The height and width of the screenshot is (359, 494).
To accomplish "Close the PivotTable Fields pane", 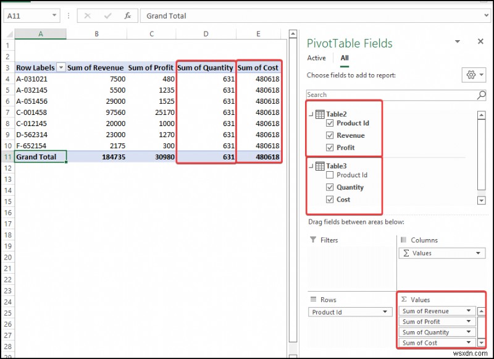I will 480,41.
